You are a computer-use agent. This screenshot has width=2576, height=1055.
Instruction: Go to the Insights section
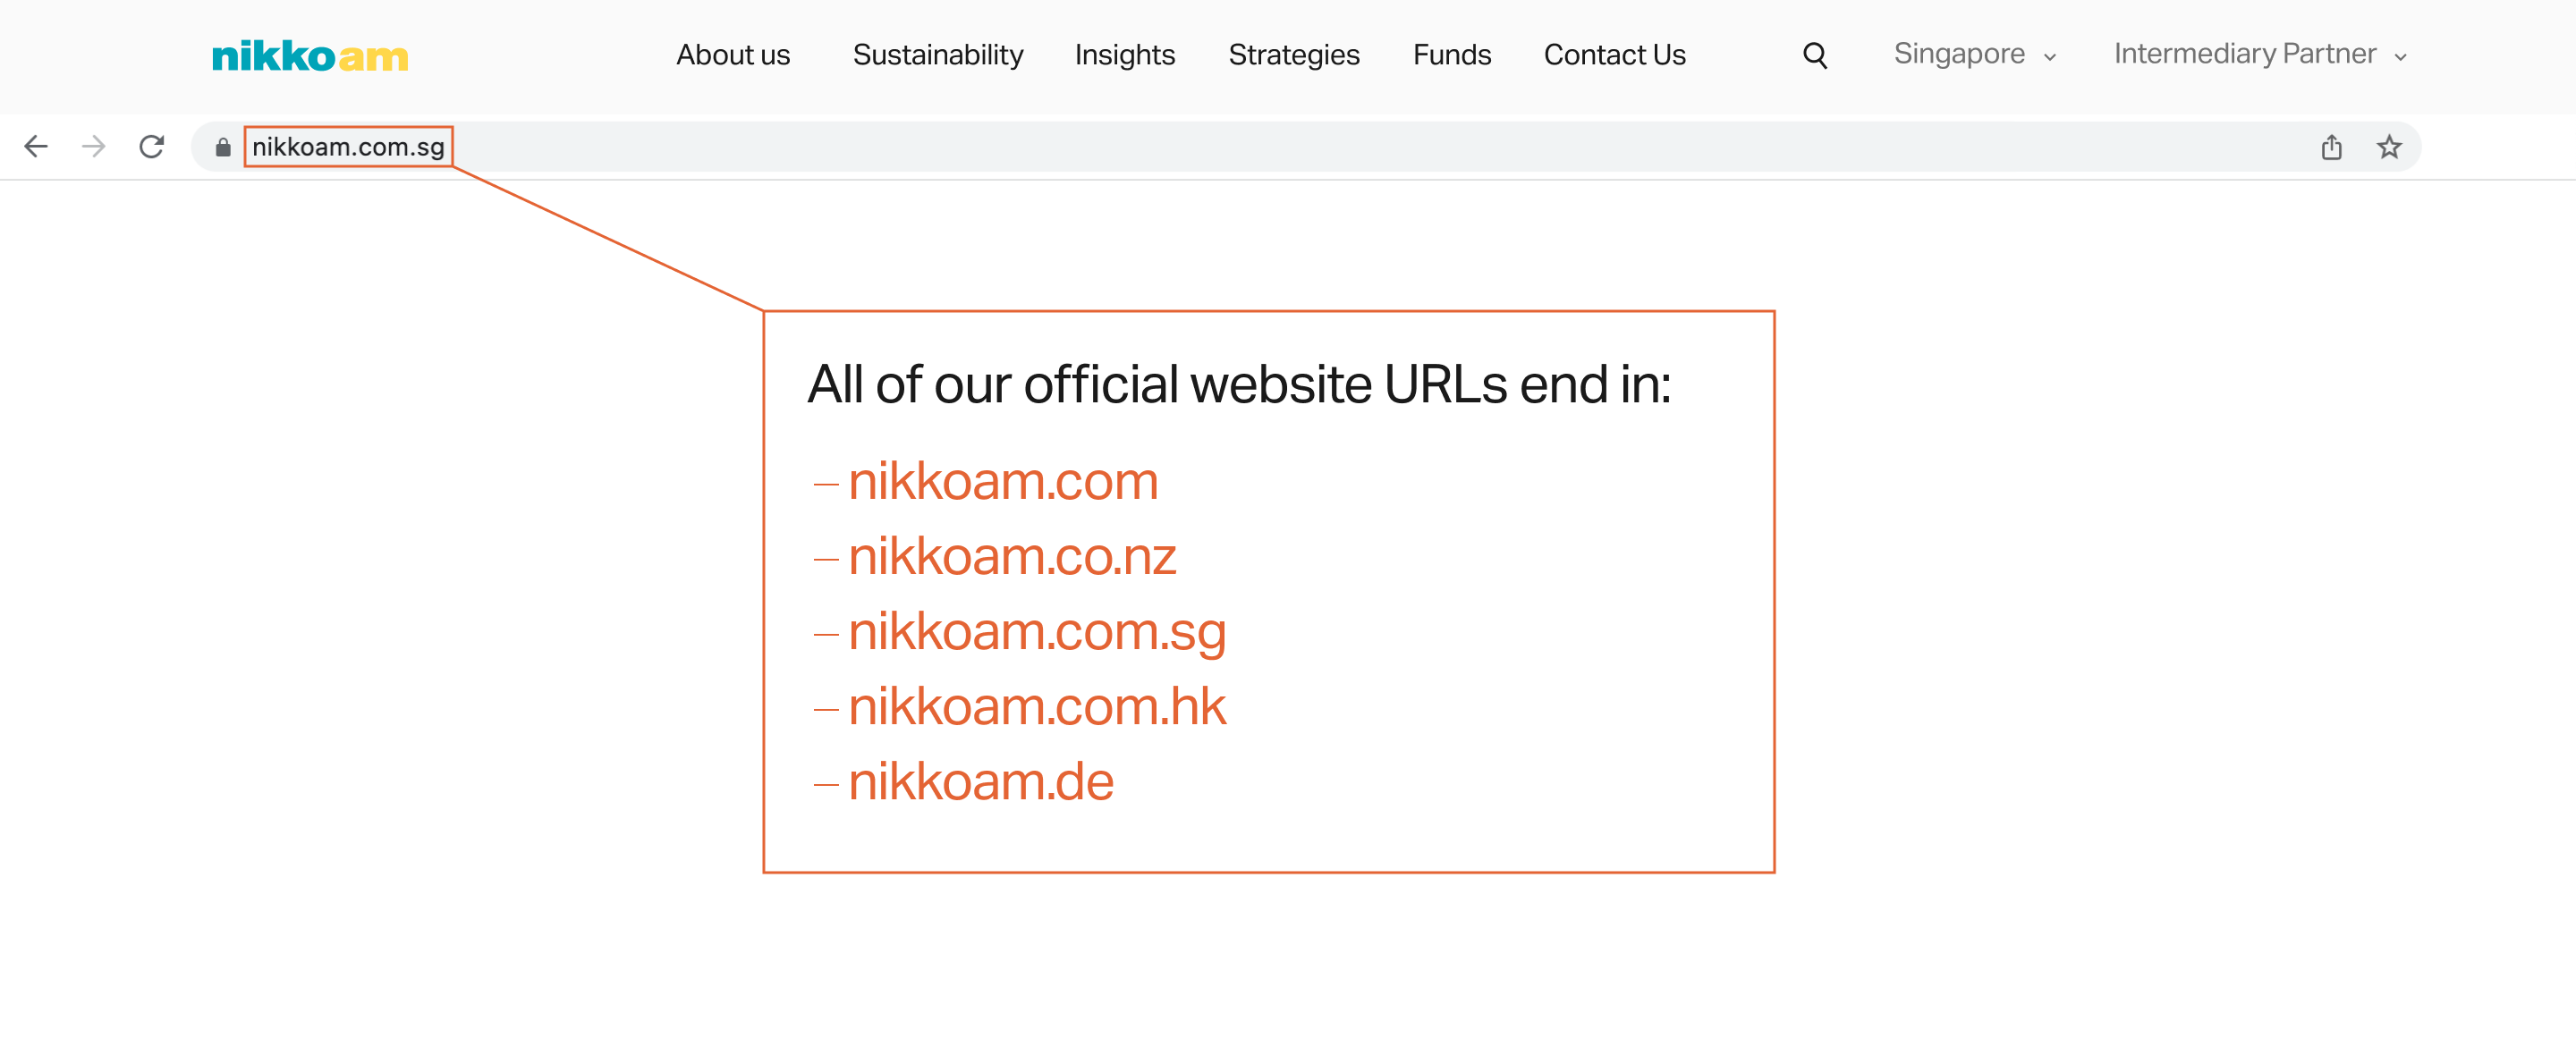click(x=1124, y=55)
